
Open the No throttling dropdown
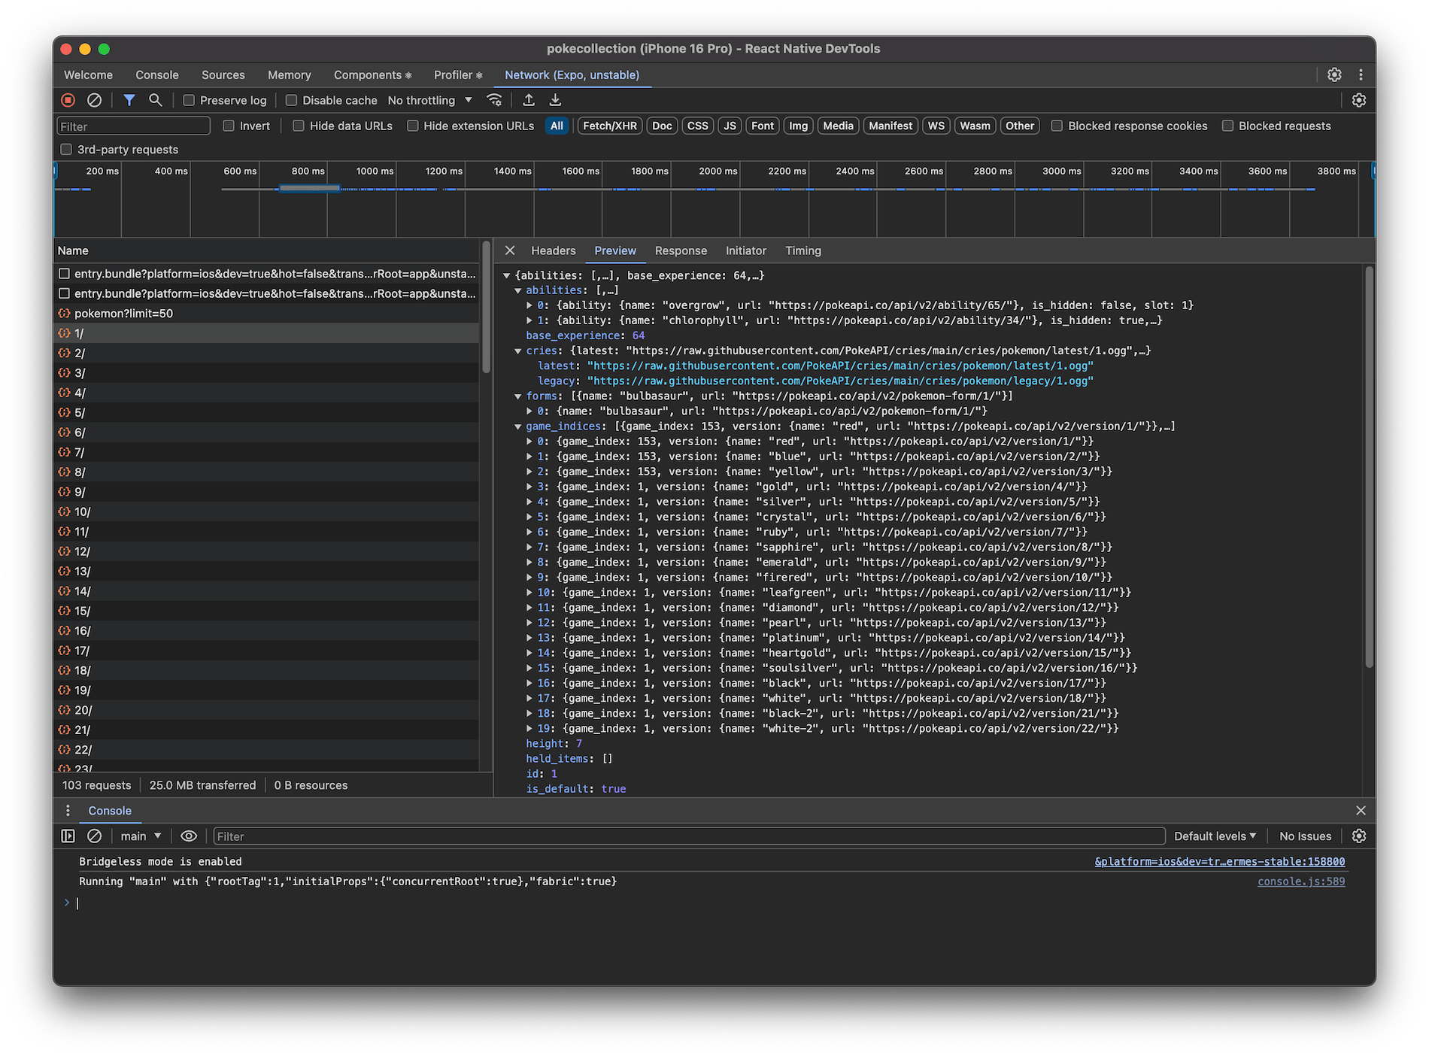(x=429, y=100)
